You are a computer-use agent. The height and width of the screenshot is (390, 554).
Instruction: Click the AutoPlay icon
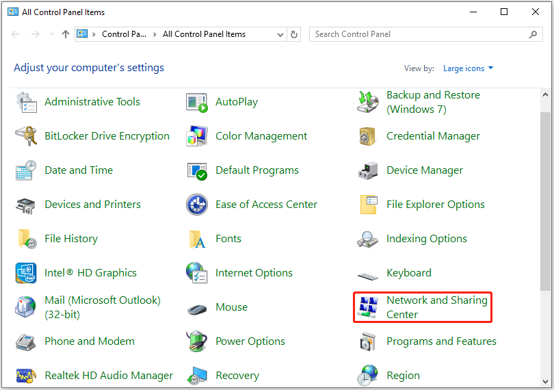(x=197, y=103)
